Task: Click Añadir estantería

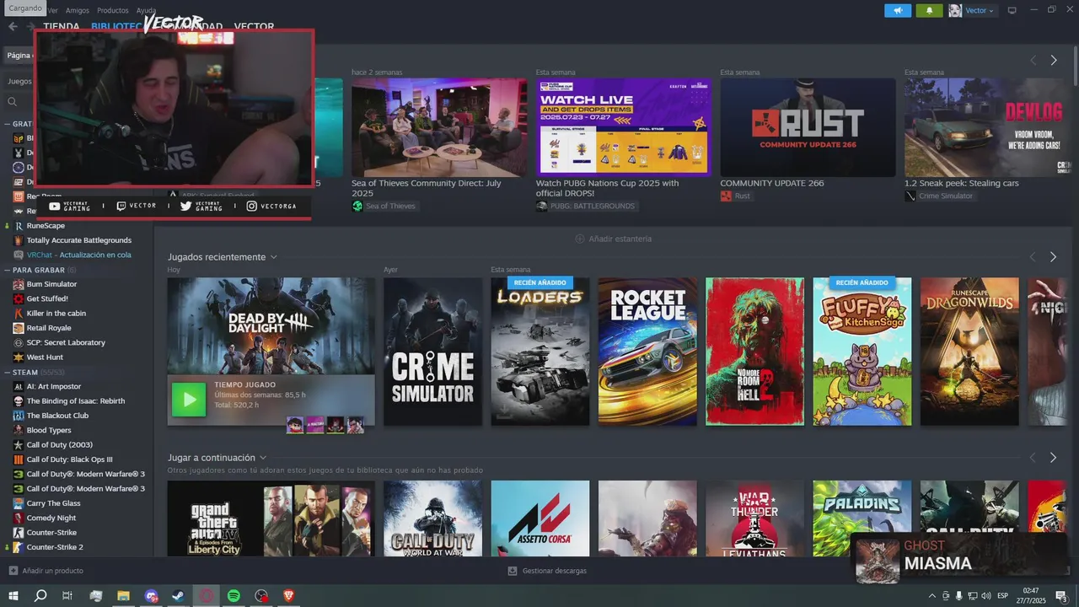Action: click(613, 239)
